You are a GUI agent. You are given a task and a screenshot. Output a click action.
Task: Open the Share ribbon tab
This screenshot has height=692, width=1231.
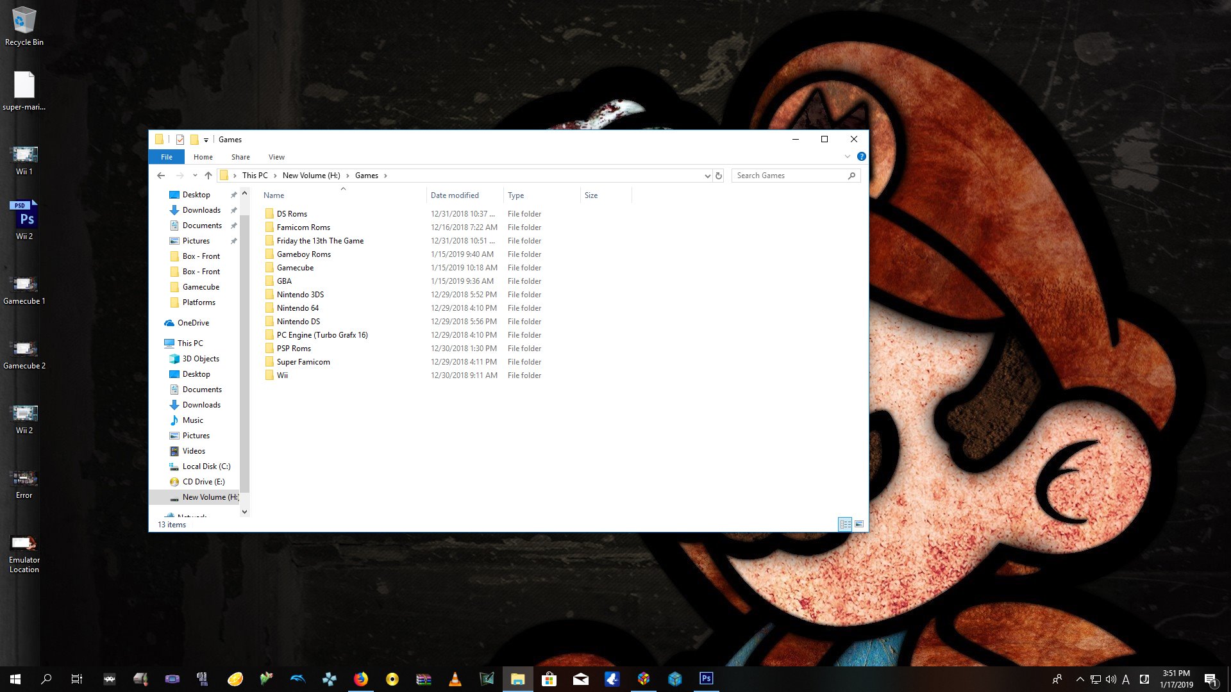(x=240, y=157)
